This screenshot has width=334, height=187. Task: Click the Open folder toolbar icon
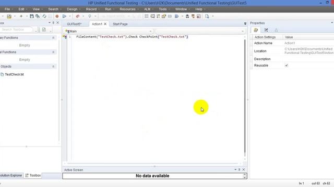9,16
